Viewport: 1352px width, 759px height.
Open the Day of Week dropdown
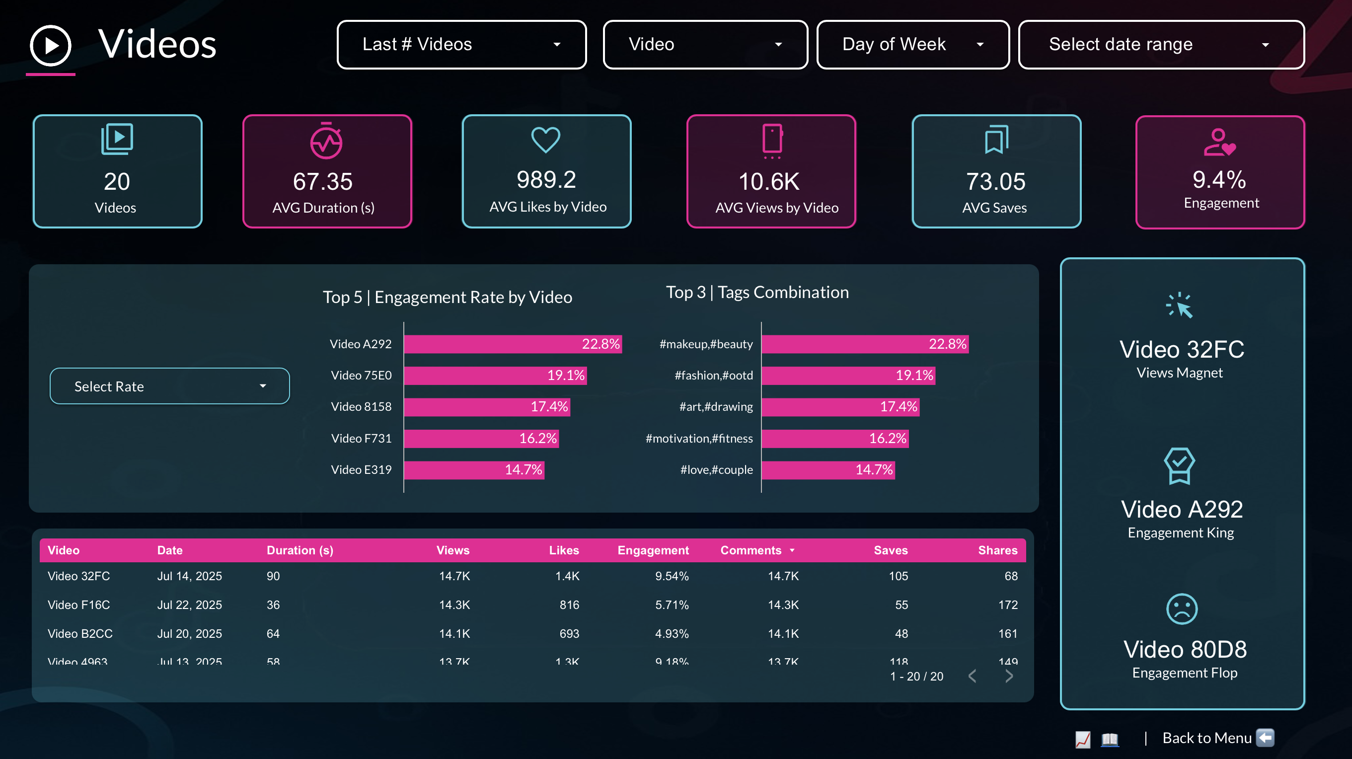click(913, 45)
